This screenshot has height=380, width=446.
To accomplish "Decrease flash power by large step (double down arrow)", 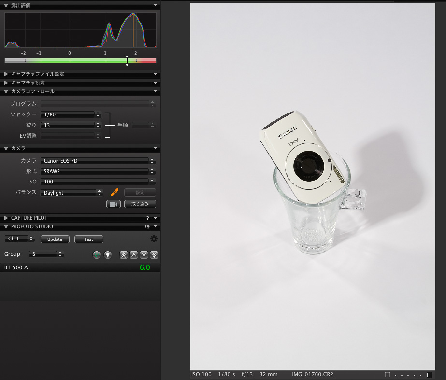I will click(x=154, y=255).
